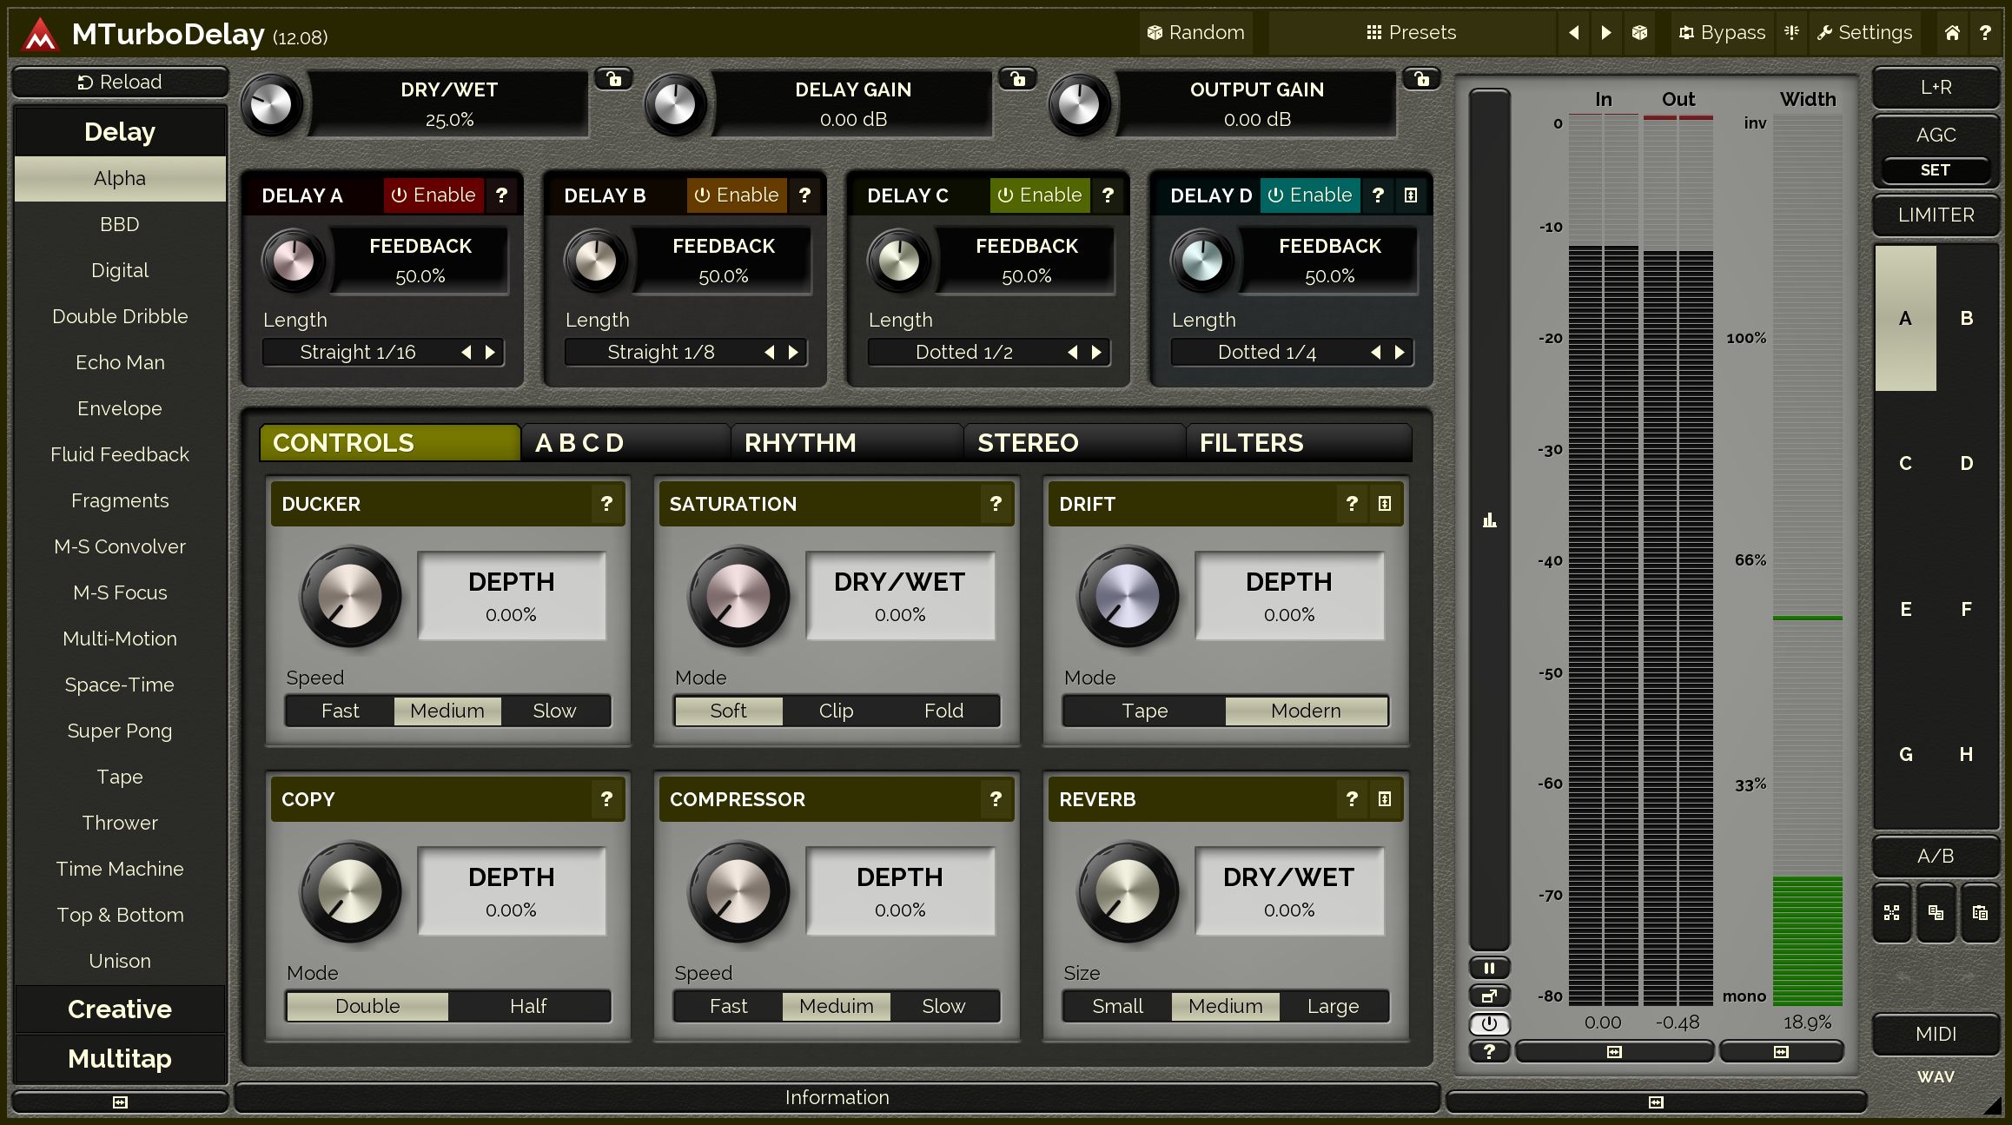Open Delay C length Dotted 1/2 selector
2012x1125 pixels.
click(964, 352)
